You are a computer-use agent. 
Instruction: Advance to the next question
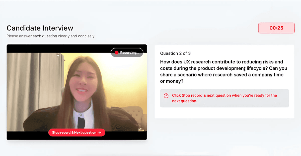point(77,132)
